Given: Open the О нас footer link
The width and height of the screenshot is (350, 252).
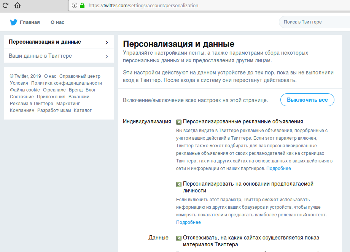Looking at the screenshot, I should (50, 76).
